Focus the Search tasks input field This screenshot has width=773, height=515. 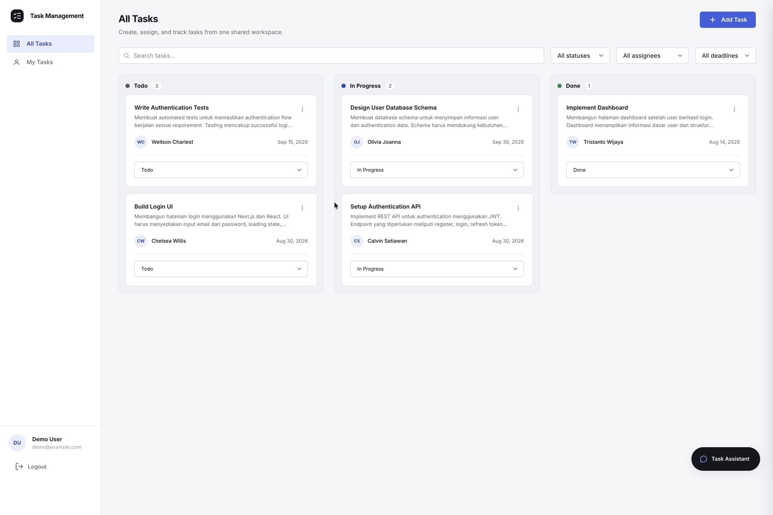(x=331, y=55)
